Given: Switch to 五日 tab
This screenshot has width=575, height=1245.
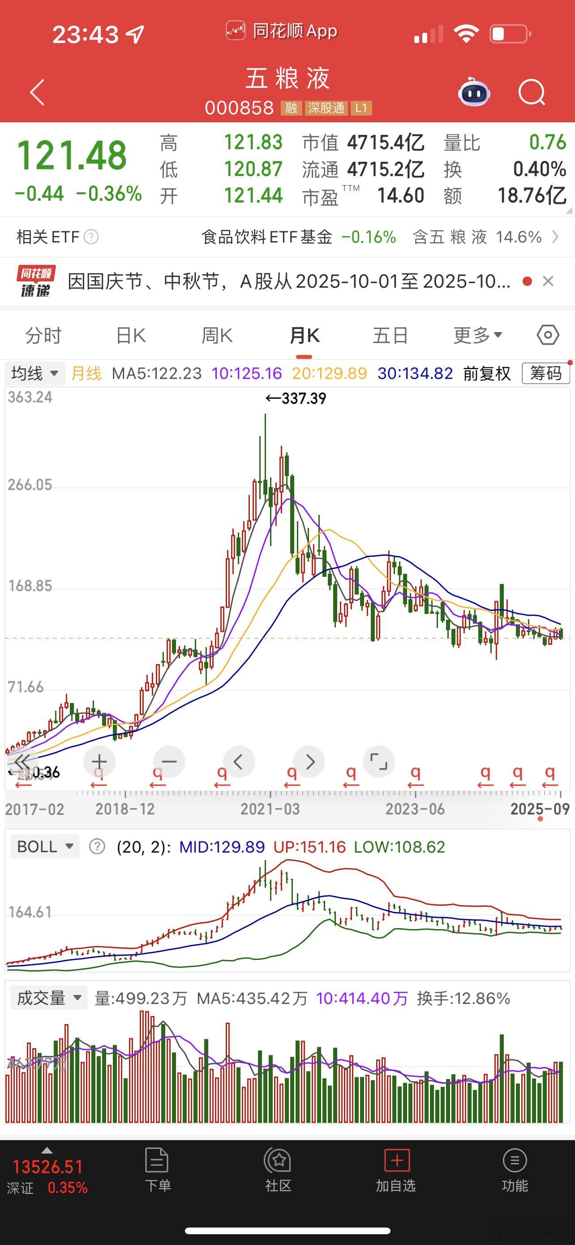Looking at the screenshot, I should click(390, 335).
